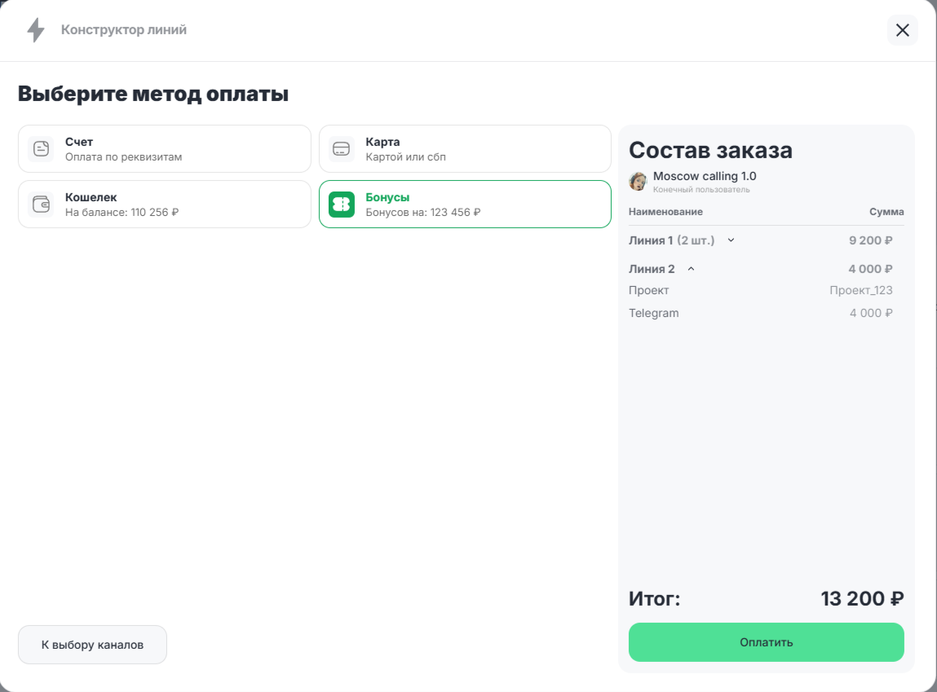
Task: Click the Наименование column header
Action: [665, 212]
